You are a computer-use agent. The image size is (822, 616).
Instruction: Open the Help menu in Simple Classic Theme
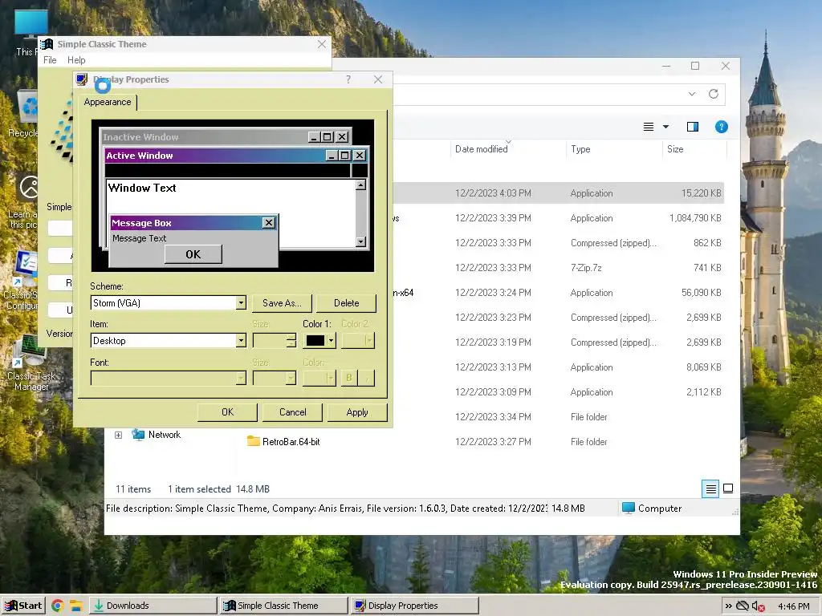pos(76,60)
